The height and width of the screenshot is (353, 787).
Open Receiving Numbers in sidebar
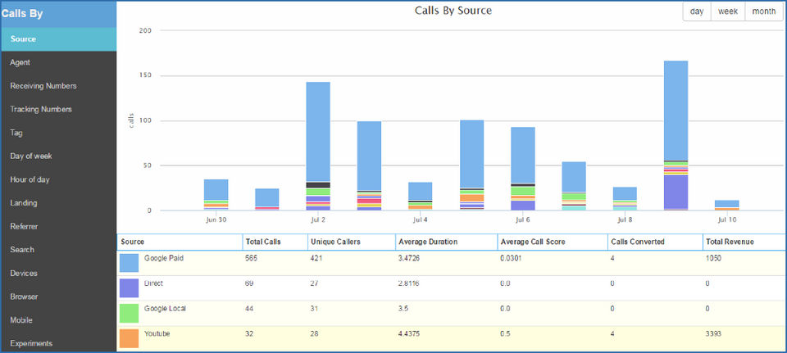pyautogui.click(x=59, y=86)
